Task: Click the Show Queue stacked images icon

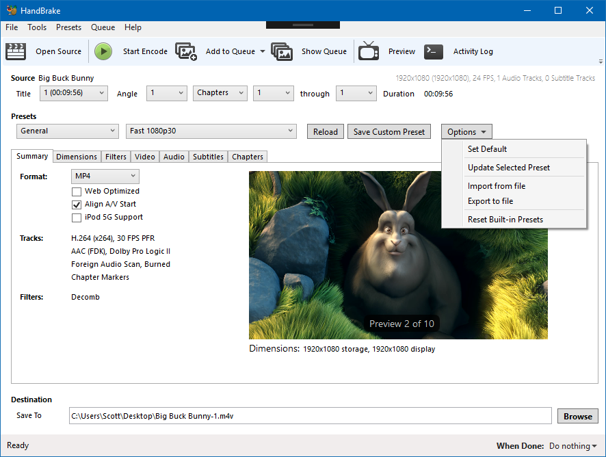Action: (282, 51)
